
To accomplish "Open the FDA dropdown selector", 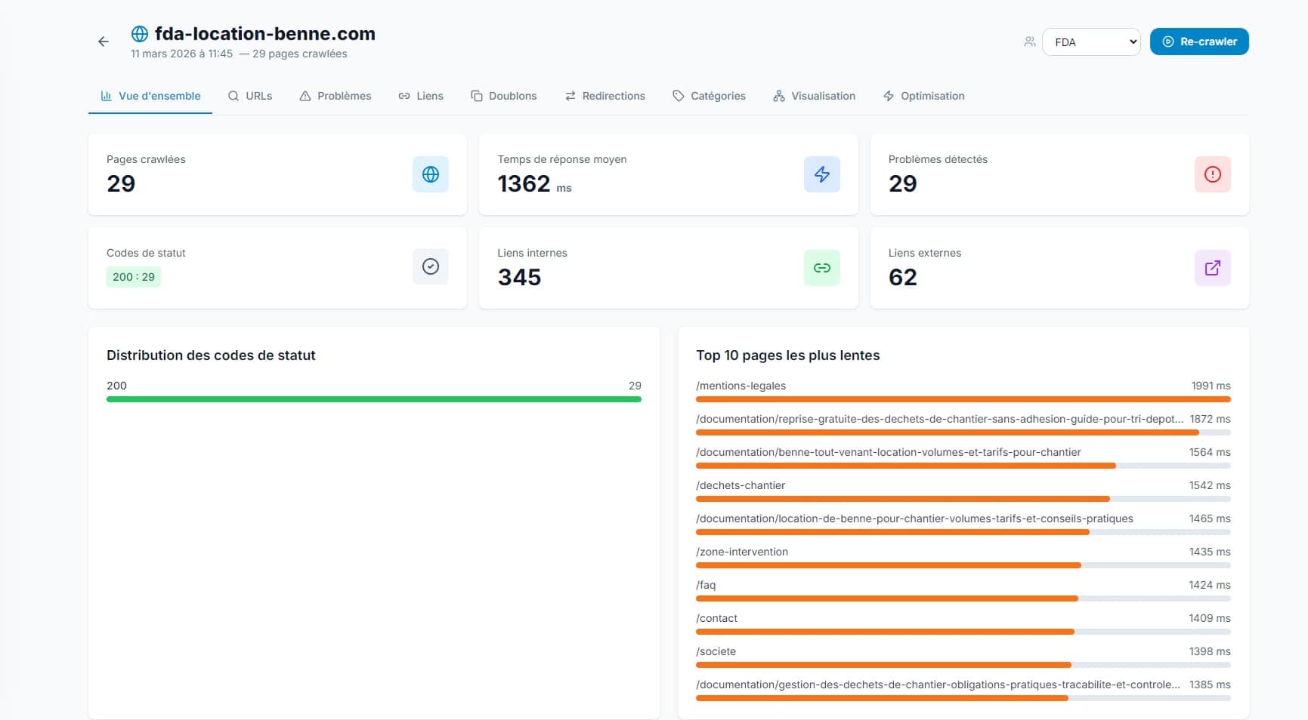I will 1091,42.
